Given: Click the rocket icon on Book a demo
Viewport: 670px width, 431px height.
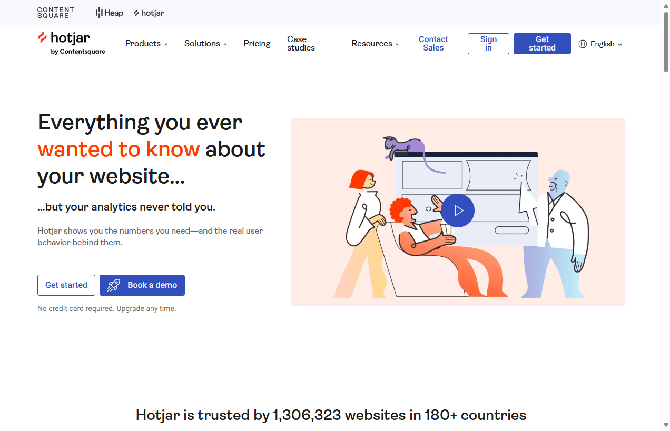Looking at the screenshot, I should point(114,285).
